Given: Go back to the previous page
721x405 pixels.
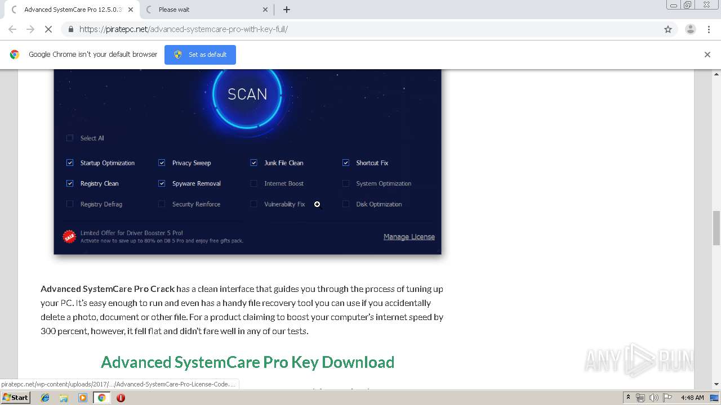Looking at the screenshot, I should click(12, 29).
